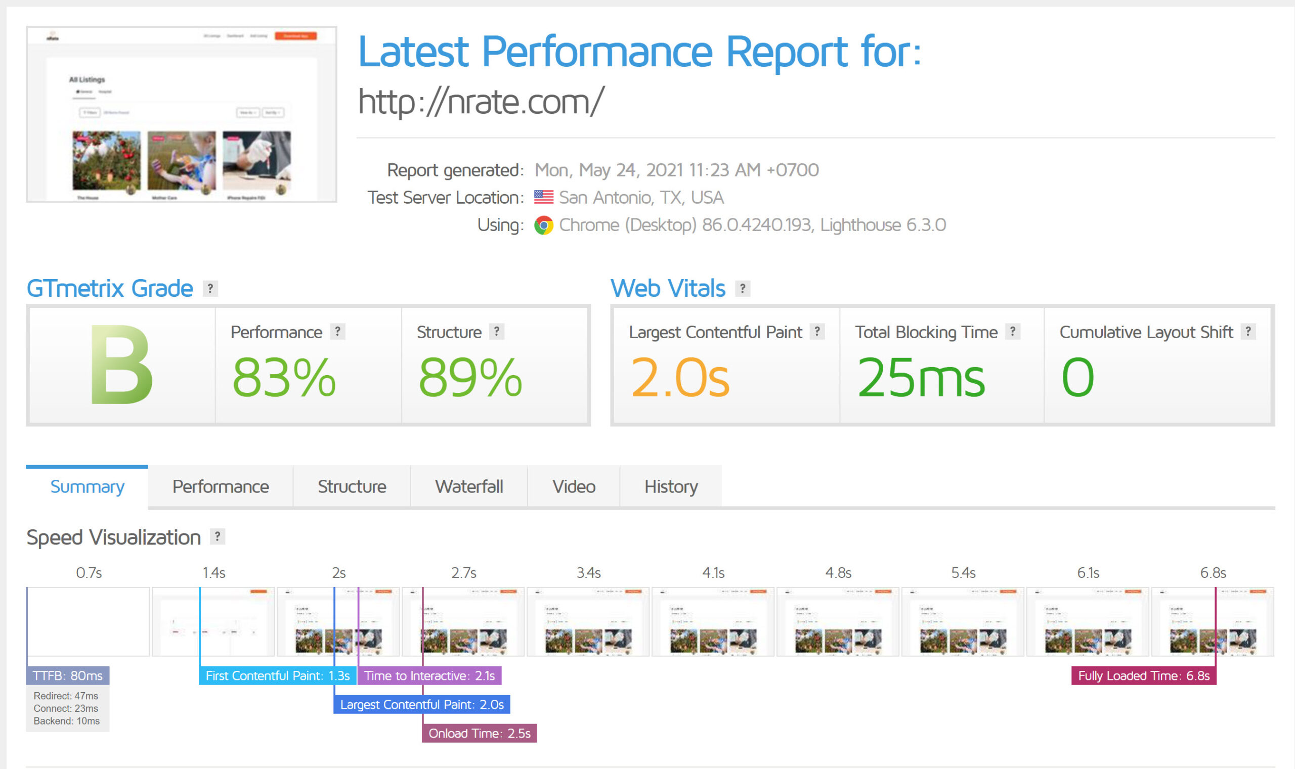Click help icon beside Web Vitals heading
1295x769 pixels.
click(743, 288)
